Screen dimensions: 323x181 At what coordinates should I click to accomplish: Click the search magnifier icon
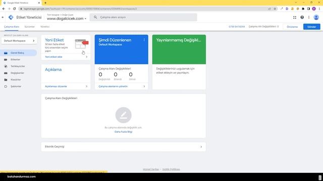[95, 18]
